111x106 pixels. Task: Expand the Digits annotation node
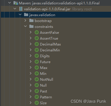[x=31, y=56]
